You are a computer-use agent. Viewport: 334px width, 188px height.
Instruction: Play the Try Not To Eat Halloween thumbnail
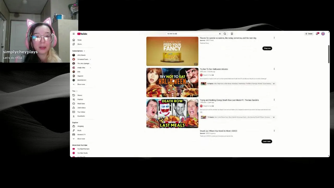point(172,83)
